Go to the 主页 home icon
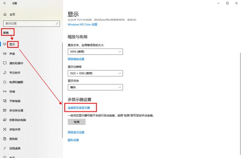Image resolution: width=241 pixels, height=158 pixels. pyautogui.click(x=5, y=14)
